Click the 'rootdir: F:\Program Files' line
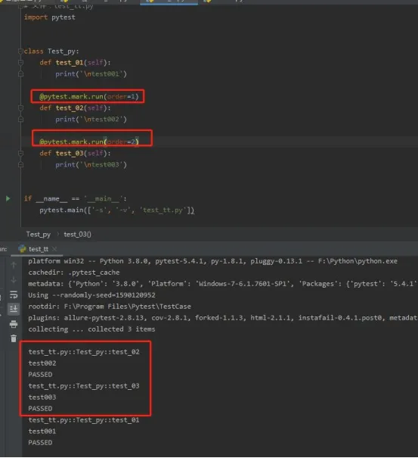This screenshot has width=418, height=458. coord(110,307)
